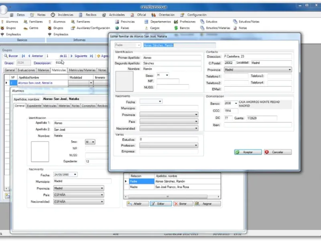Expand the Profesion dropdown under Varios
This screenshot has width=321, height=241.
coord(196,145)
